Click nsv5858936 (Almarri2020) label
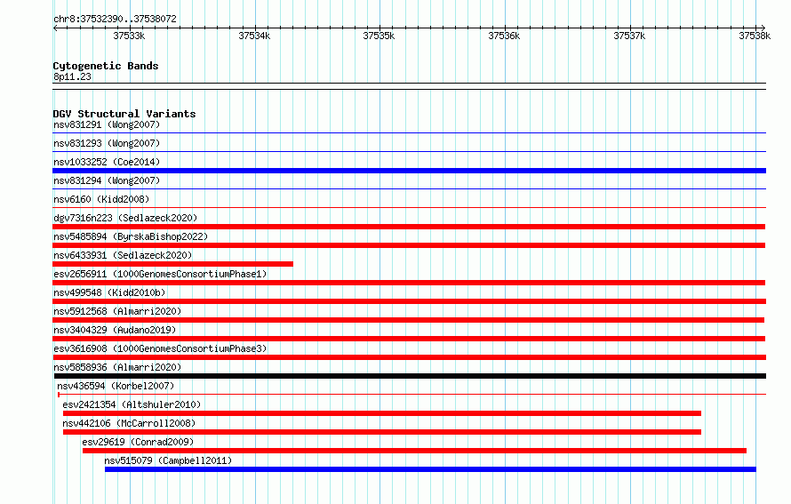This screenshot has height=504, width=791. 117,367
